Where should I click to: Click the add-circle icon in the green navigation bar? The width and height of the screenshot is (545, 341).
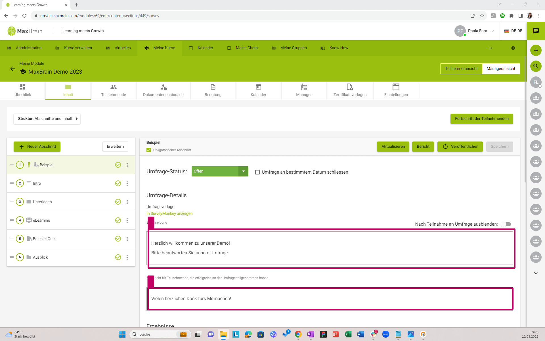(x=513, y=48)
